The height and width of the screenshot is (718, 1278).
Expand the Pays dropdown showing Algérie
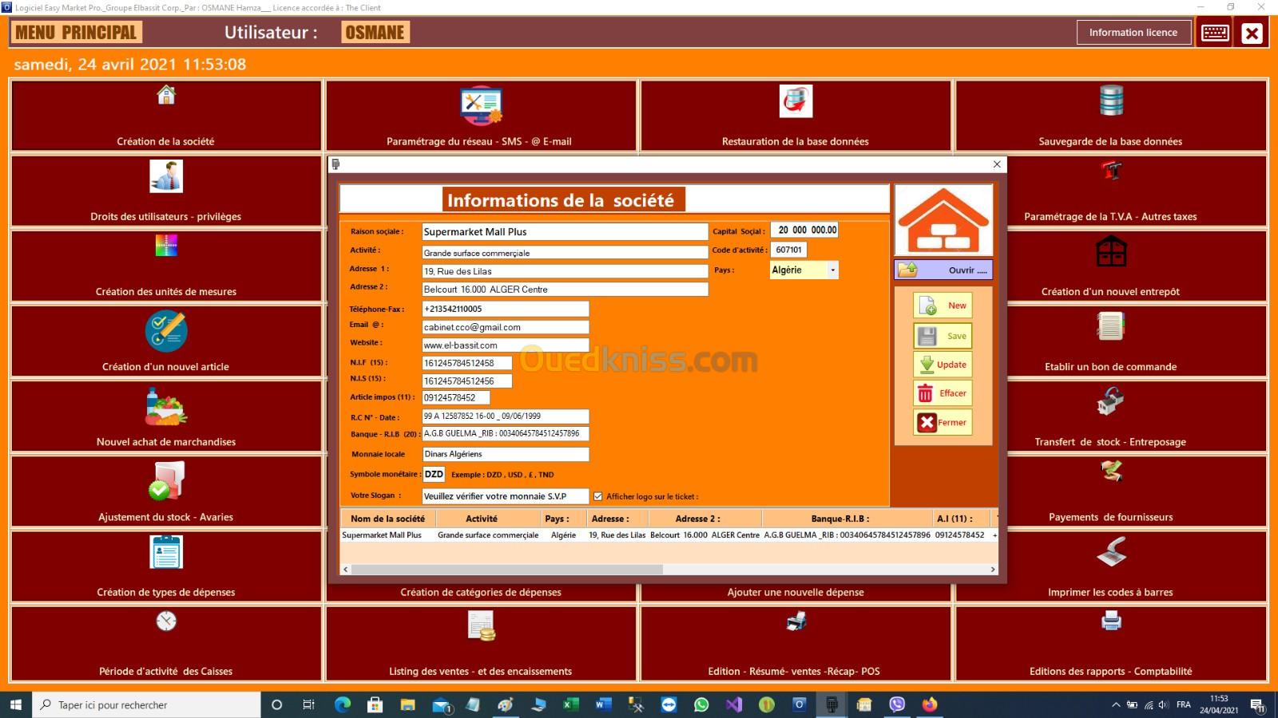click(832, 270)
